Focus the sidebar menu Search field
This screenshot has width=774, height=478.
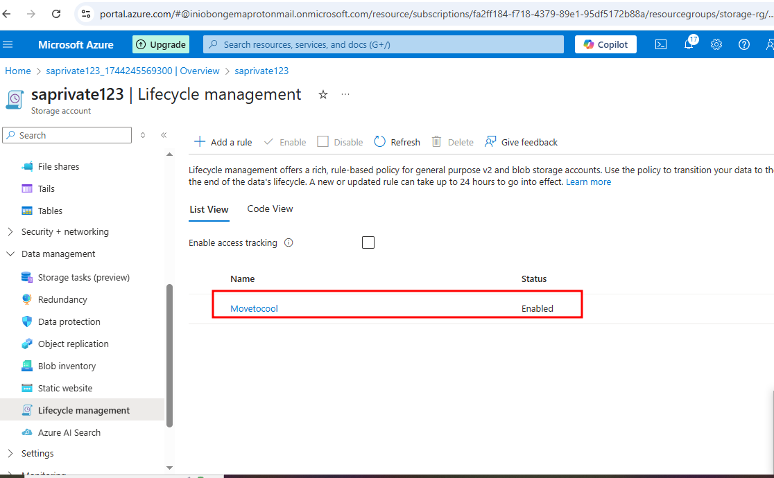[x=67, y=135]
